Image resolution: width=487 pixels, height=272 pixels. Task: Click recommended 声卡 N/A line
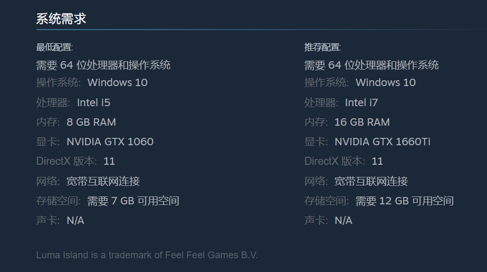(328, 221)
